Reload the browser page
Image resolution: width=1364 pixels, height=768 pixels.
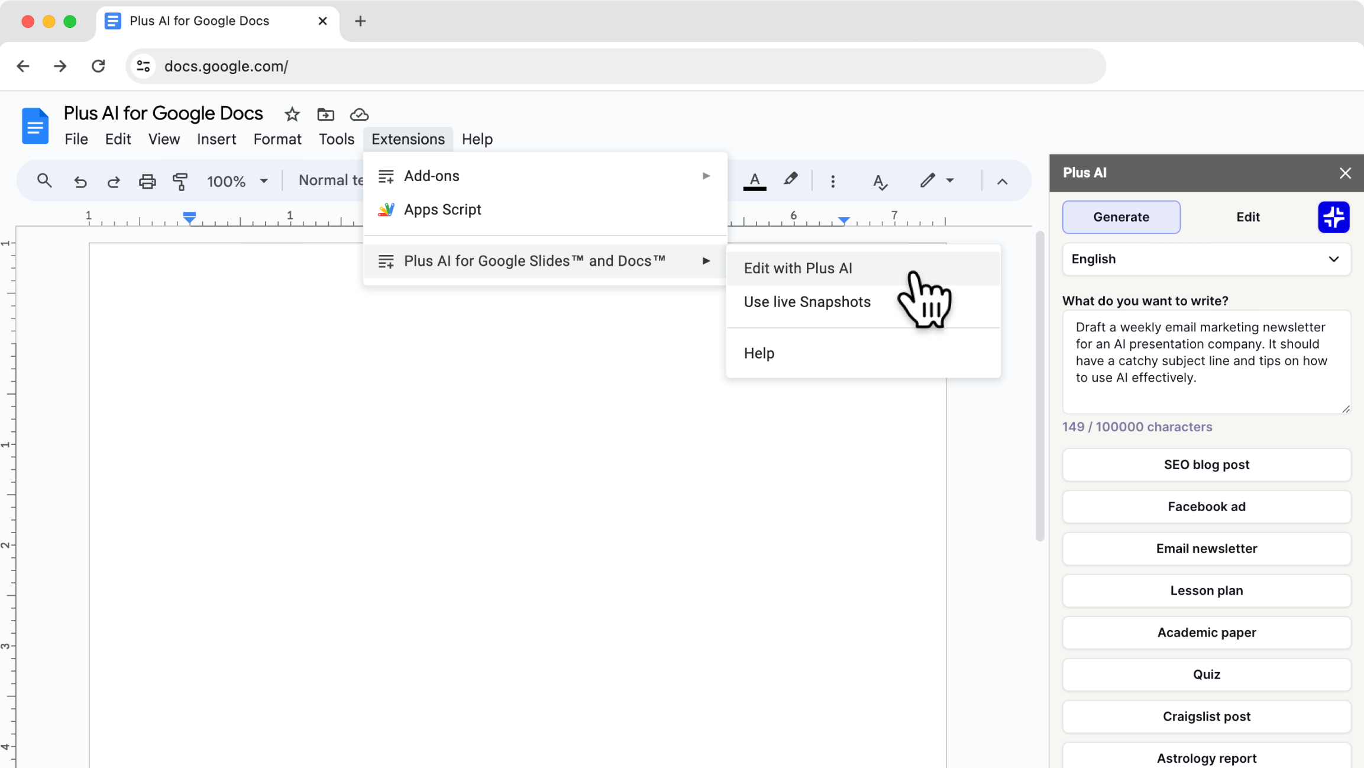(98, 66)
